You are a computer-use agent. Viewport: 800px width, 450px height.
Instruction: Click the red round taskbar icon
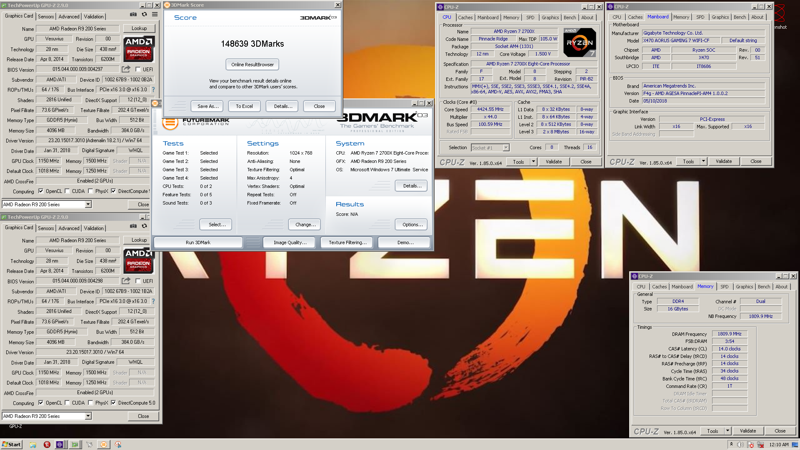point(47,445)
